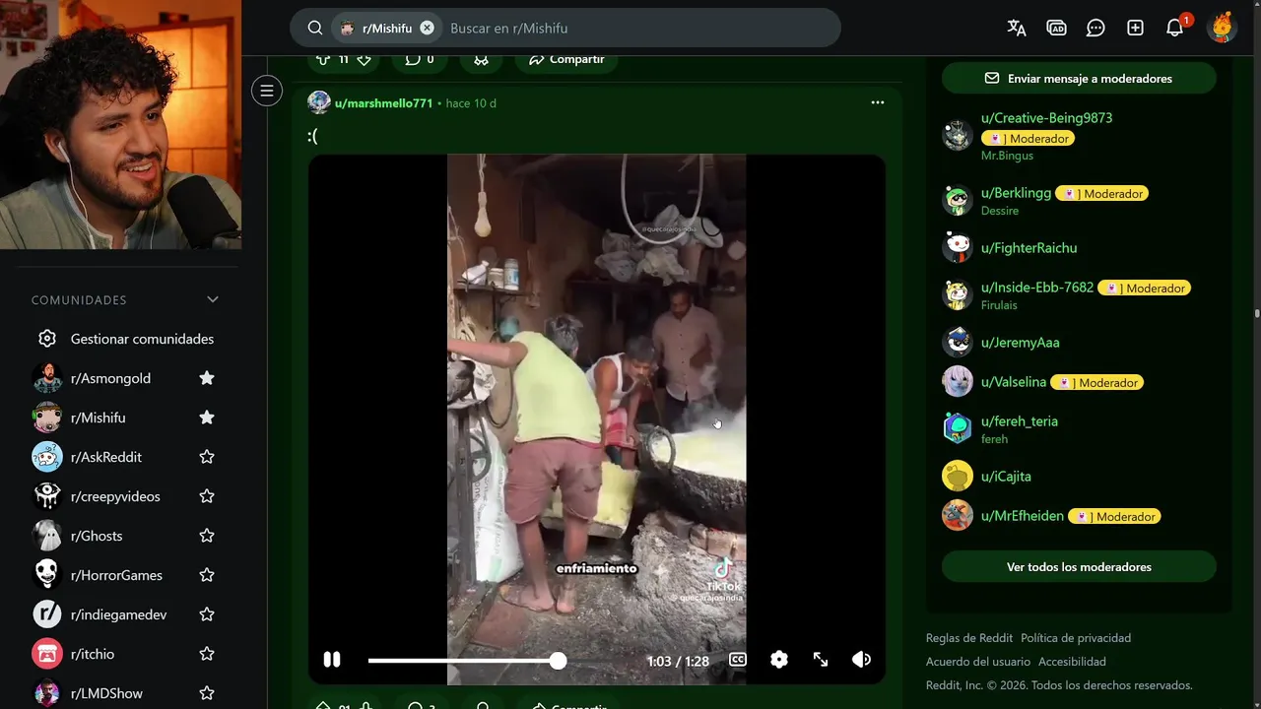1261x709 pixels.
Task: Favorite r/creepyvideos with star
Action: [207, 496]
